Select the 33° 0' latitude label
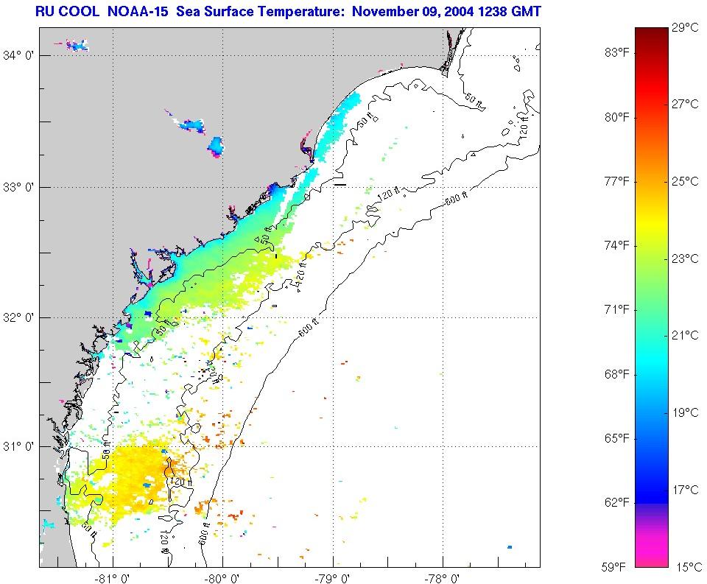707x584 pixels. [x=19, y=187]
